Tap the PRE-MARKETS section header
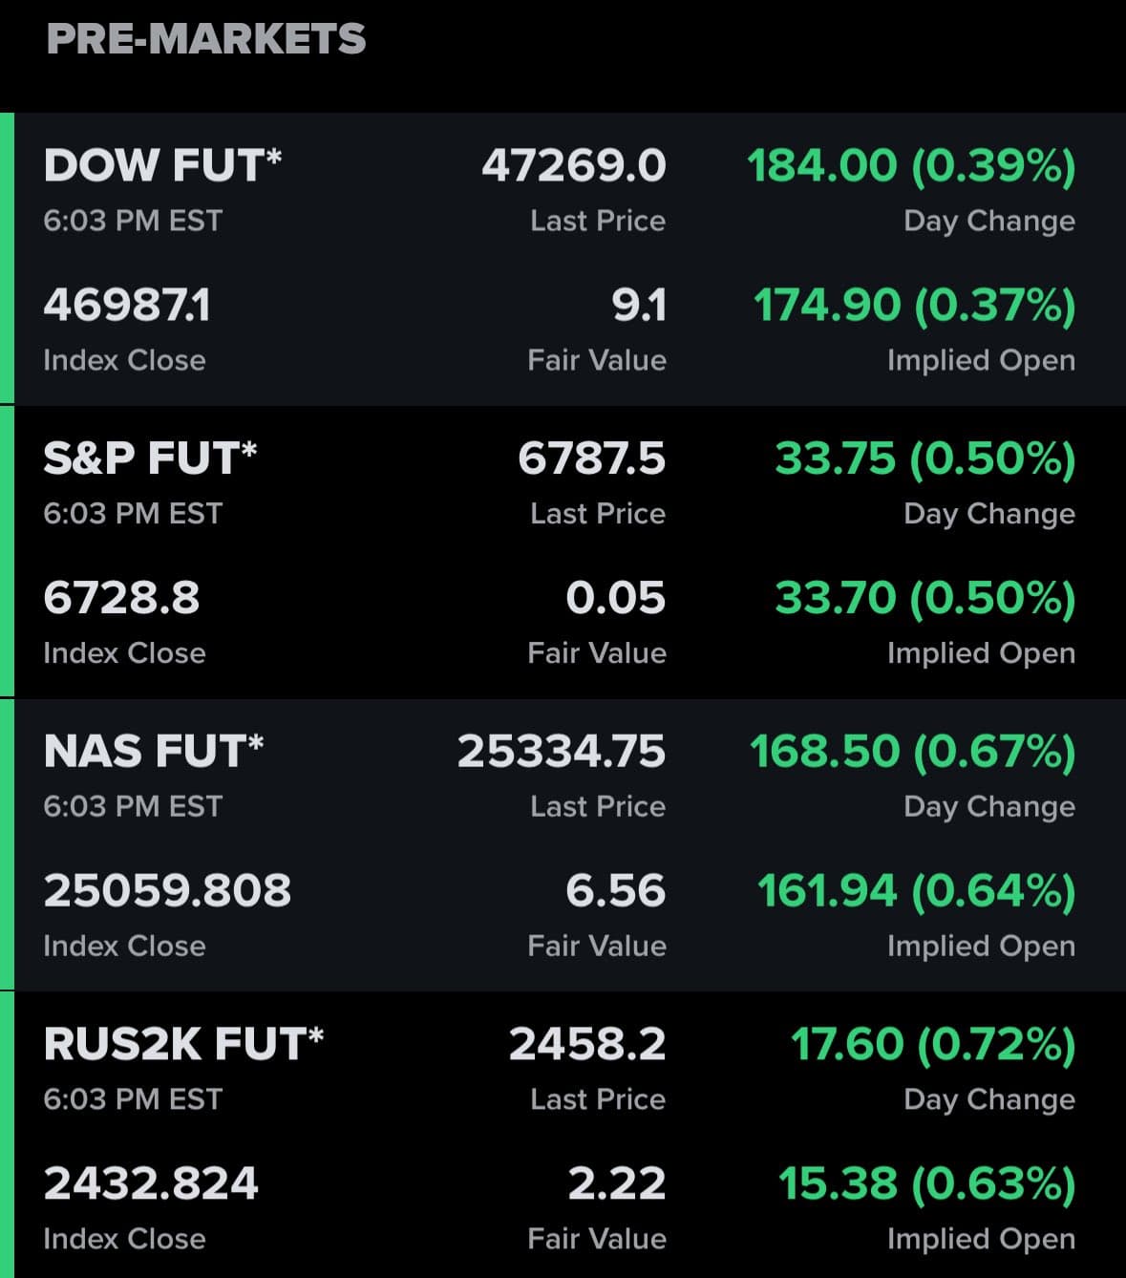Viewport: 1126px width, 1278px height. tap(205, 39)
